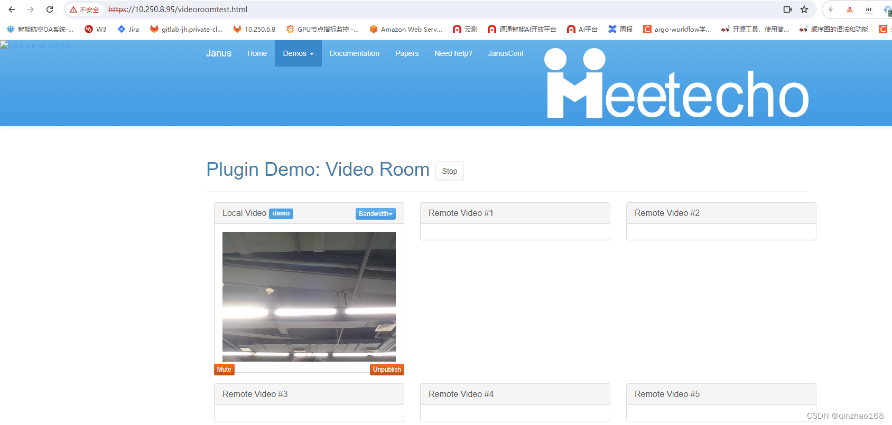Screen dimensions: 892x425
Task: Click the red sitemap extension icon
Action: point(850,10)
